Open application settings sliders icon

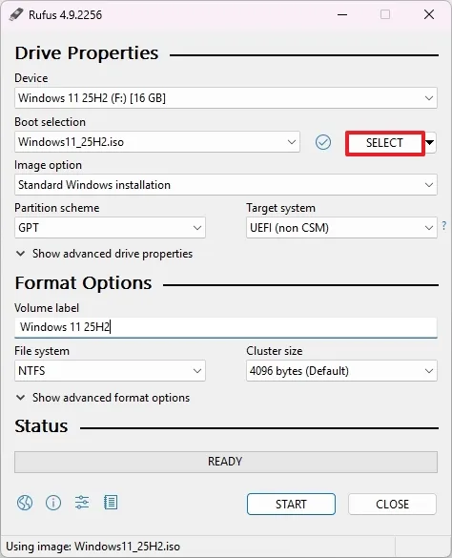(x=82, y=503)
